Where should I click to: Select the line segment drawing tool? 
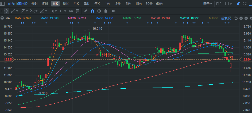[13, 11]
